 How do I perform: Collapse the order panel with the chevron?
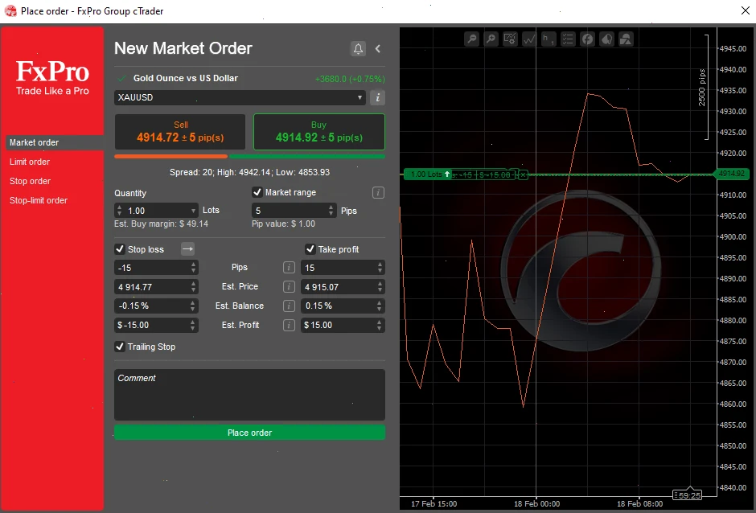pos(377,48)
